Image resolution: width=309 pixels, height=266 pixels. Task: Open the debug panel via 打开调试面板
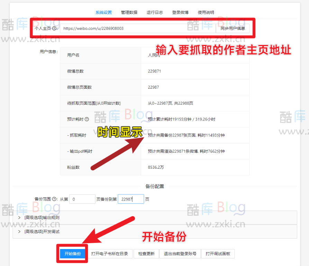click(218, 254)
